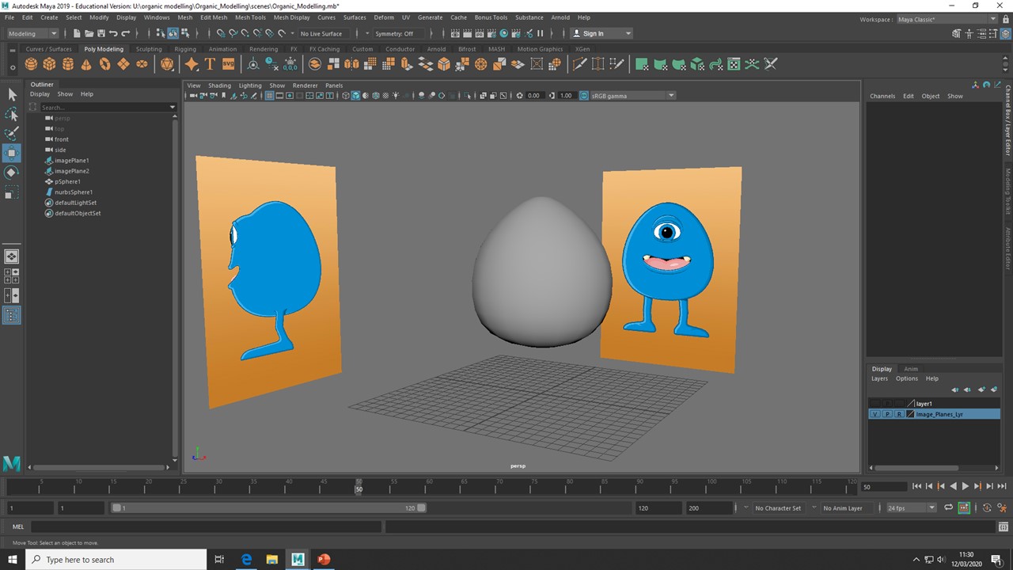Select the polygon Sphere tool on the shelf
Screen dimensions: 1013x570
tap(30, 64)
